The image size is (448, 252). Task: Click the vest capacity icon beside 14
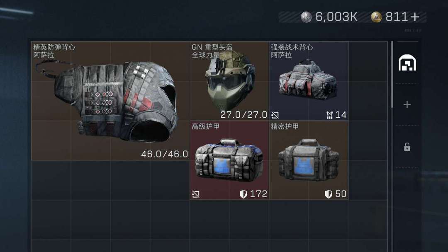(329, 115)
